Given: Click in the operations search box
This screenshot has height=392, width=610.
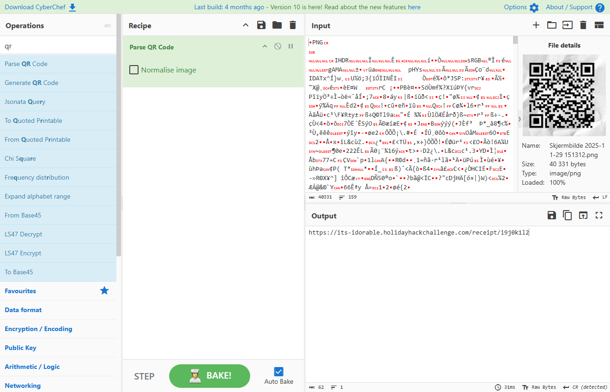Looking at the screenshot, I should (55, 44).
